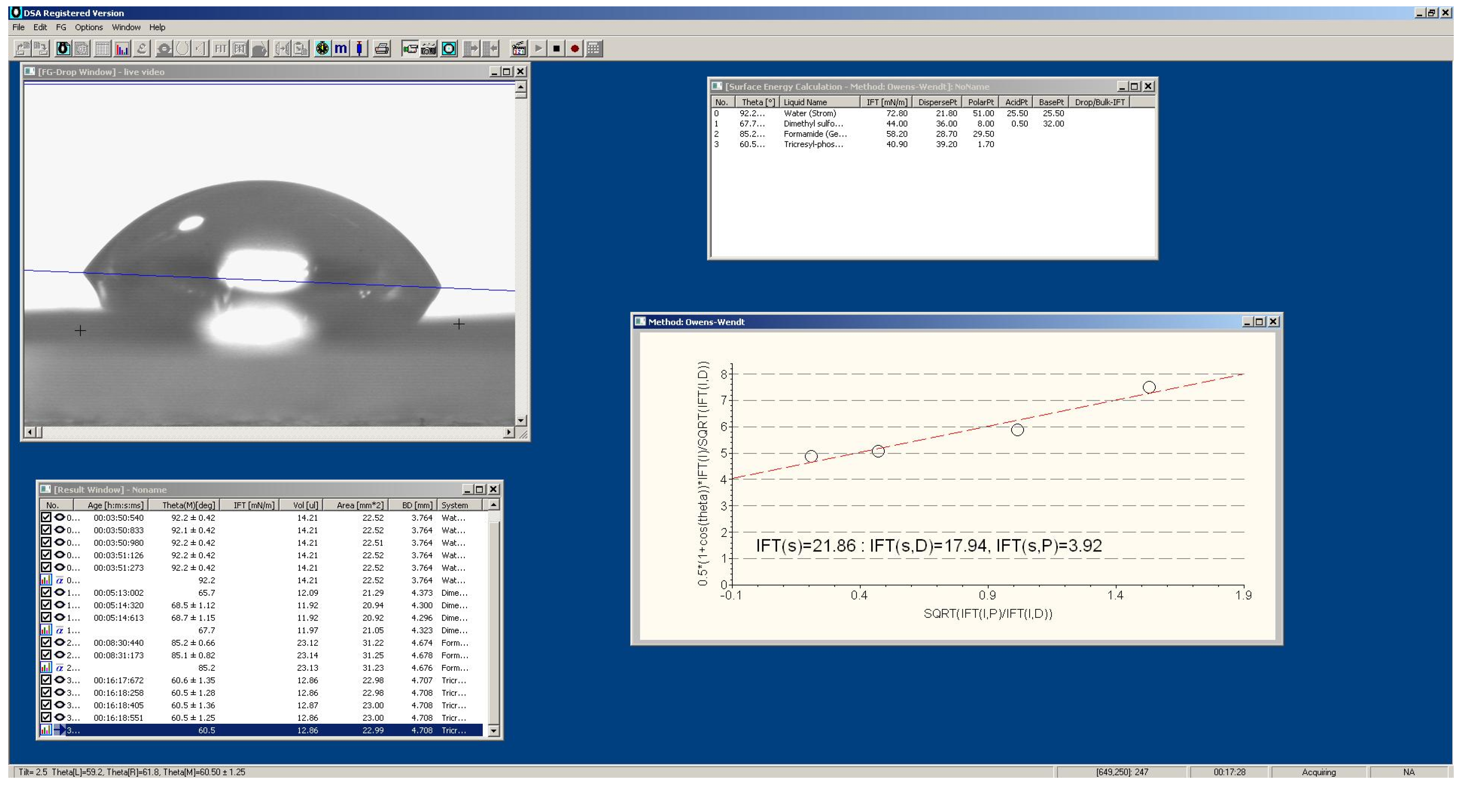Click Result Window scrollbar down arrow
The image size is (1459, 786).
pos(493,730)
